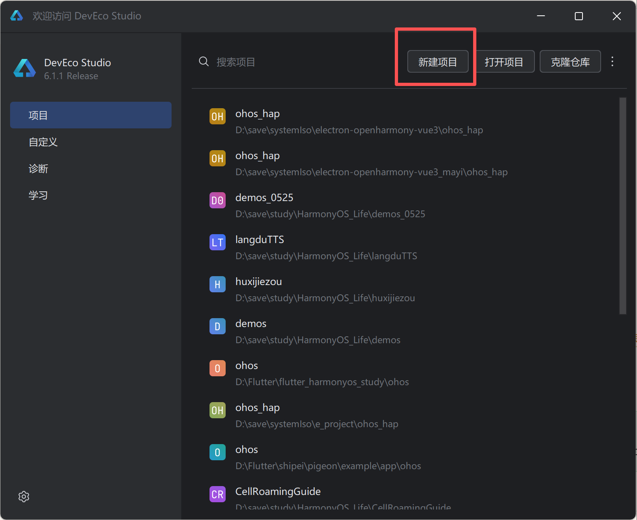This screenshot has width=637, height=520.
Task: Close the DevEco Studio welcome window
Action: tap(617, 16)
